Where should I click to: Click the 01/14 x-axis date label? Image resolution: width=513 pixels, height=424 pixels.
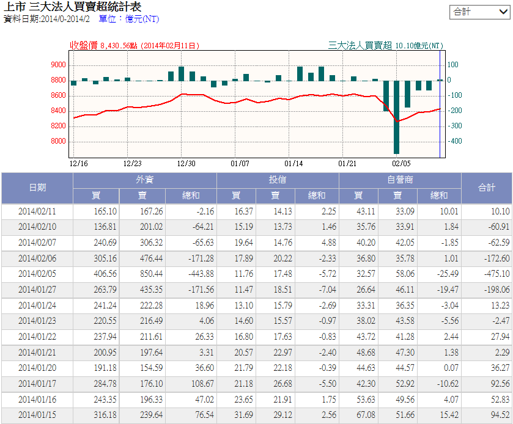[x=293, y=164]
